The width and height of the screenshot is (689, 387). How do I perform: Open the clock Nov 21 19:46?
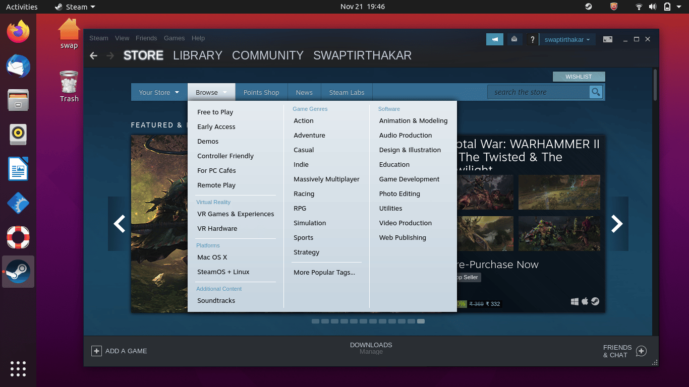tap(363, 7)
